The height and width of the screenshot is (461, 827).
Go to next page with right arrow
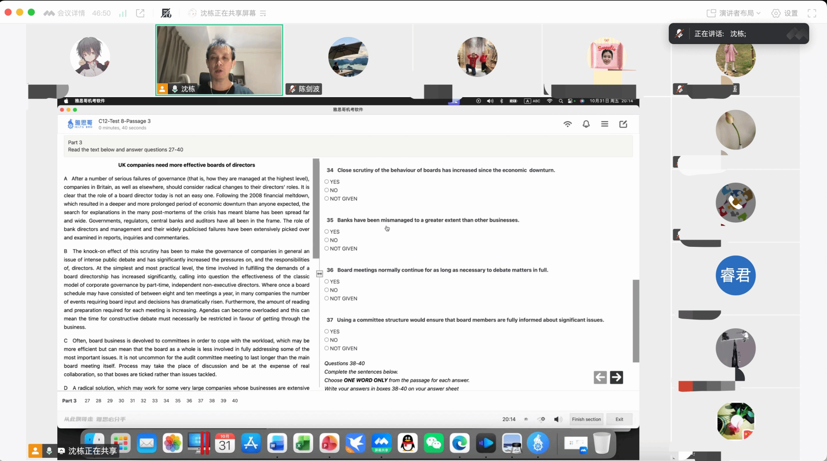click(616, 377)
